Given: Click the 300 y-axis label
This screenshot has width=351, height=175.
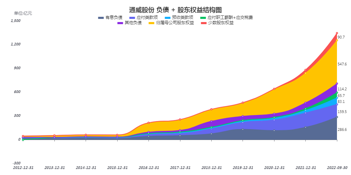Looking at the screenshot, I should [x=18, y=115].
